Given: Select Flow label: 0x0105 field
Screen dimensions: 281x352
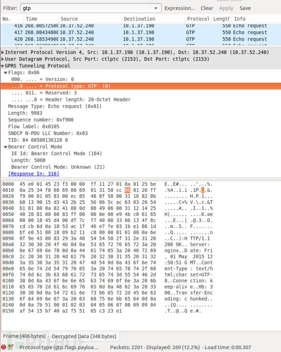Looking at the screenshot, I should (34, 126).
